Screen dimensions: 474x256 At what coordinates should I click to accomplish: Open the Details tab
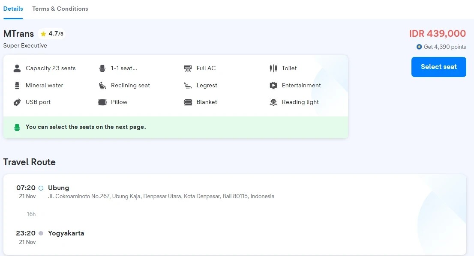coord(13,9)
